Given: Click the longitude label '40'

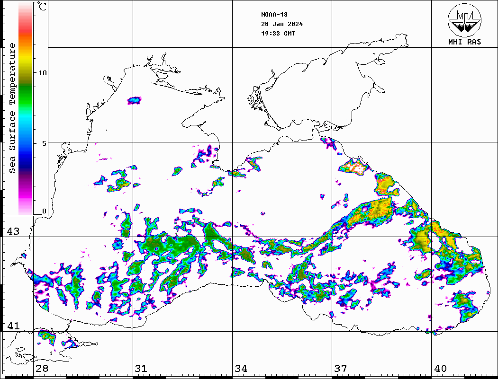Looking at the screenshot, I should click(440, 368).
